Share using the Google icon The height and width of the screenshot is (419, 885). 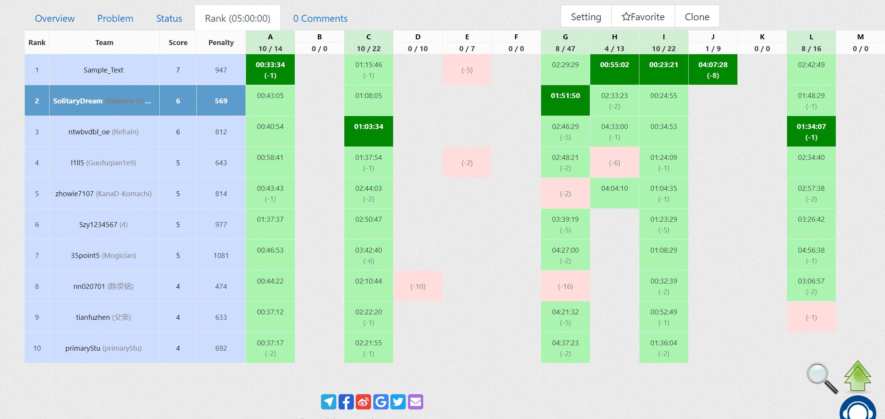[381, 402]
